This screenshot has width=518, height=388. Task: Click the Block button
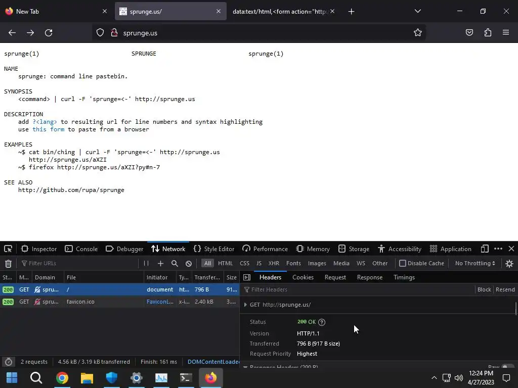484,289
